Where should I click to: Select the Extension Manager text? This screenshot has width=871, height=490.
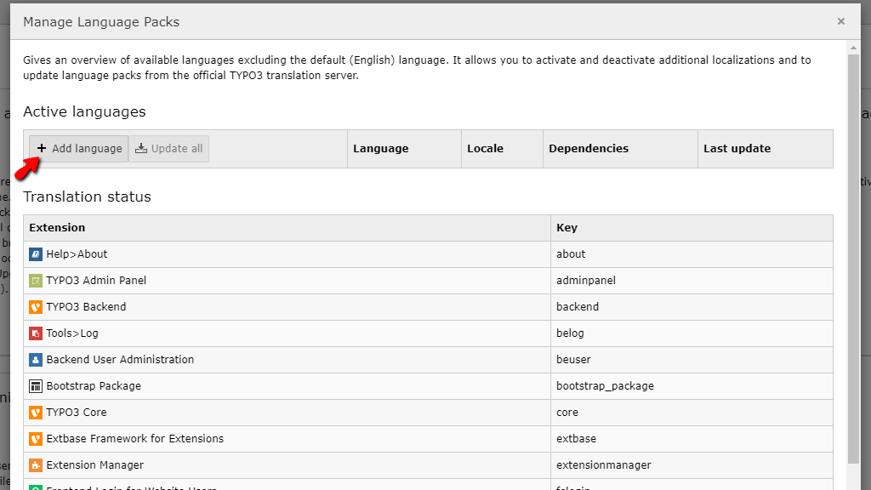(95, 465)
